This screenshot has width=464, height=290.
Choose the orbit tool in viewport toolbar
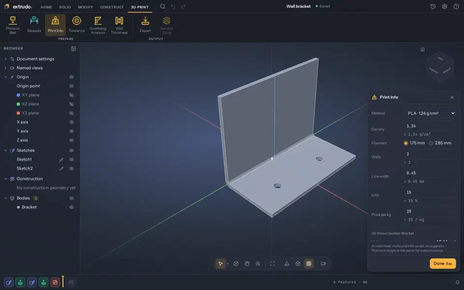[x=236, y=264]
